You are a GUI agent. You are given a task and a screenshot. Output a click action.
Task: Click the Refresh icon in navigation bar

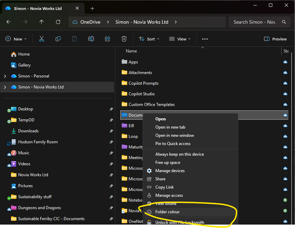point(58,22)
